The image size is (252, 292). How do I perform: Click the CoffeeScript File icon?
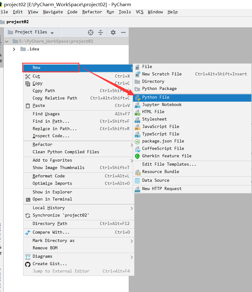pyautogui.click(x=138, y=149)
